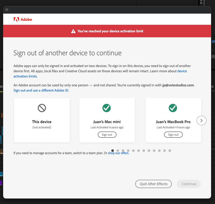Screen dimensions: 215x204
Task: Click the '(not activated)' label
Action: 42,127
